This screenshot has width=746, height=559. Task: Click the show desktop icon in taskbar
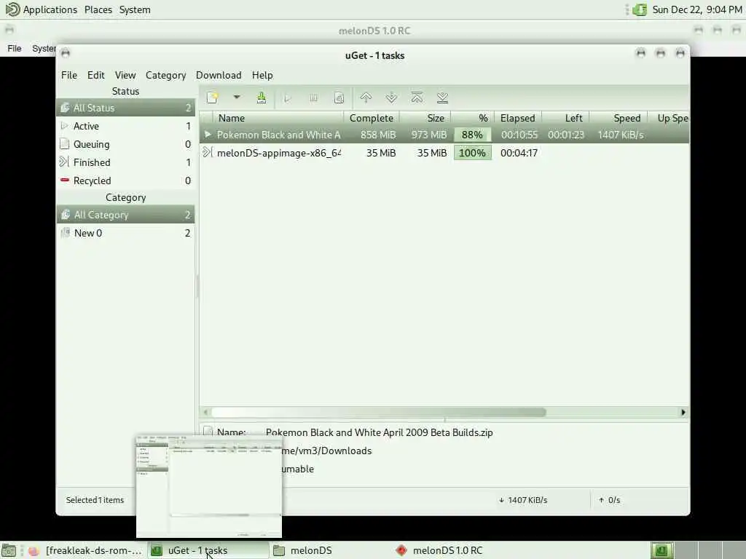(9, 550)
